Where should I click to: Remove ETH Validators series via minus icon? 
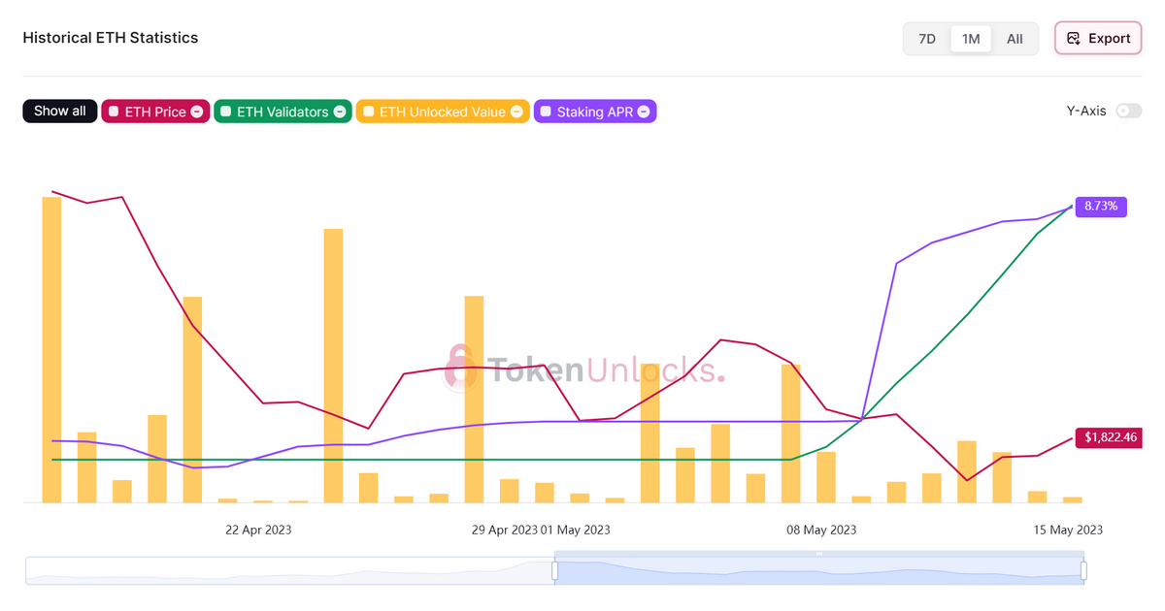point(340,112)
